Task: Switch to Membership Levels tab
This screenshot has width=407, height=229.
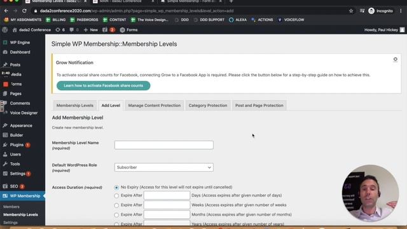Action: (x=75, y=106)
